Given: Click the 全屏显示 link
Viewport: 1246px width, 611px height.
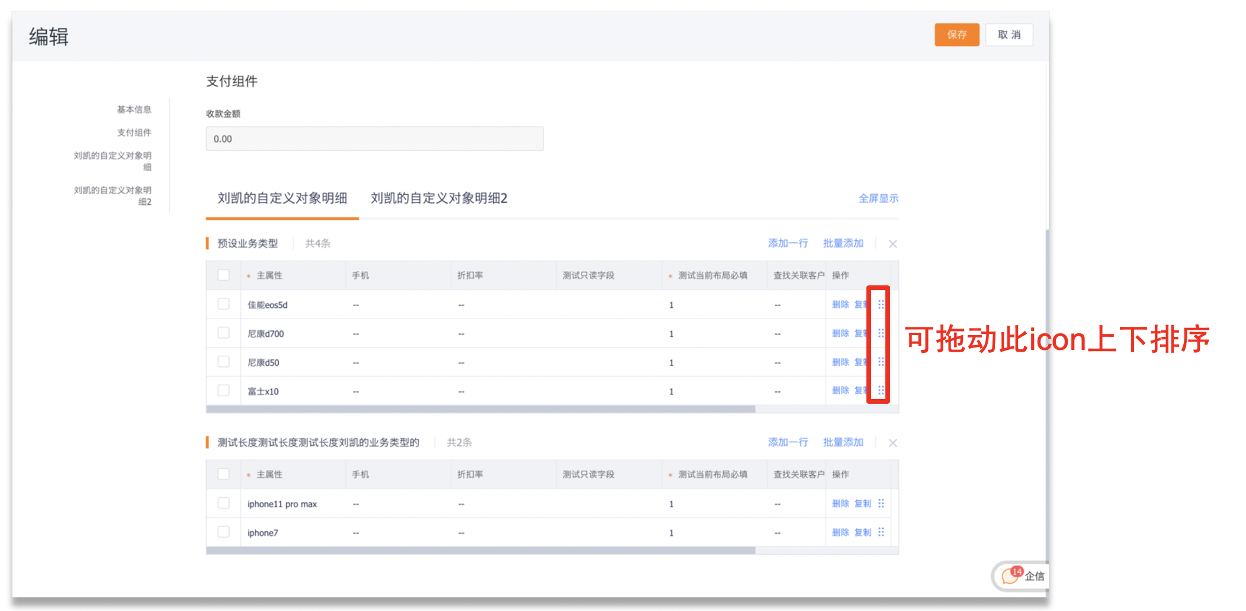Looking at the screenshot, I should [x=879, y=198].
